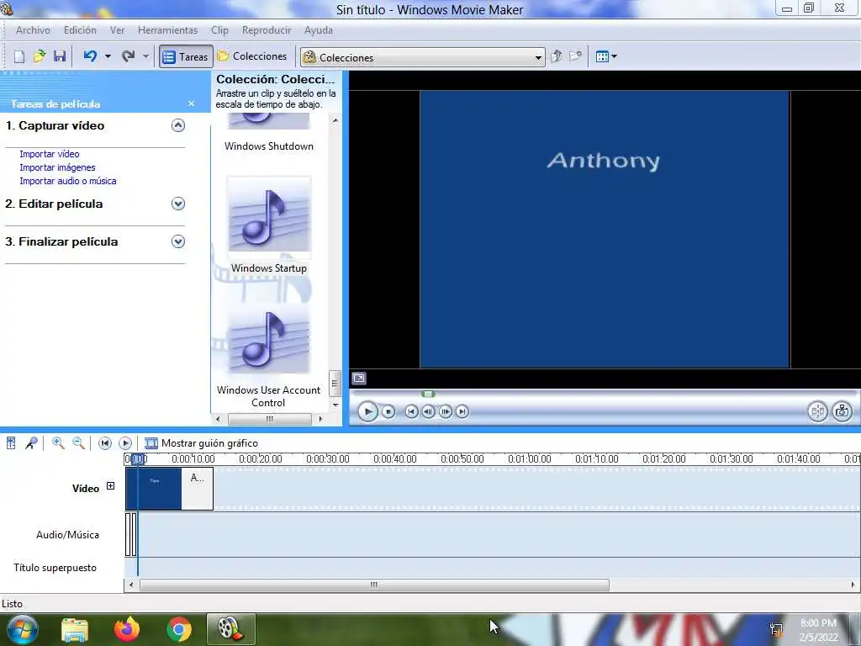Select the second clip labeled A... on timeline
861x646 pixels.
pos(197,489)
